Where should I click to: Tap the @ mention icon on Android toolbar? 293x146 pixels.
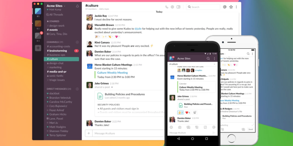[214, 127]
